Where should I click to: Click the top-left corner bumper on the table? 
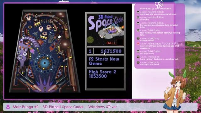point(29,18)
